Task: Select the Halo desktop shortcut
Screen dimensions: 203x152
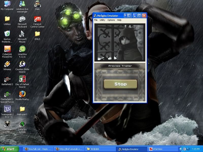Action: pos(37,5)
